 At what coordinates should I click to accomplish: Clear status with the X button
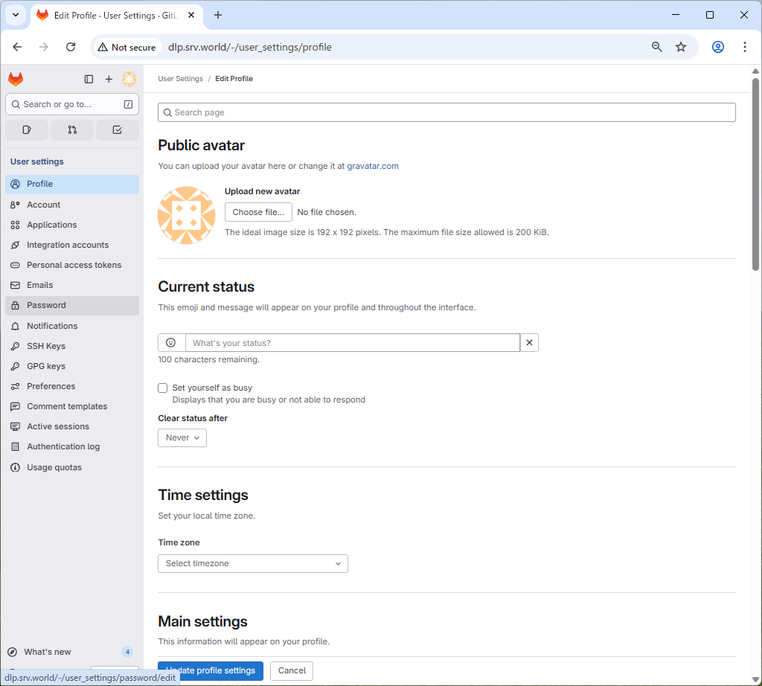point(529,343)
